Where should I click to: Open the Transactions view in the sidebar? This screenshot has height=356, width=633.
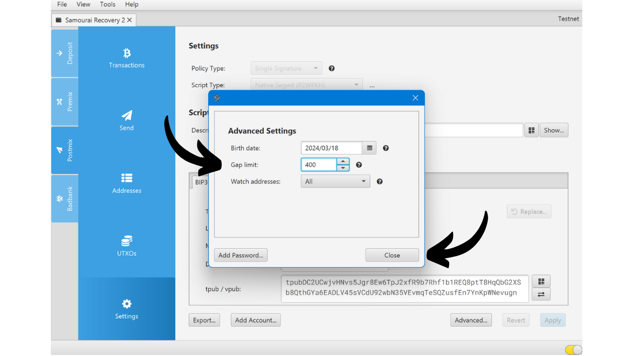click(127, 58)
